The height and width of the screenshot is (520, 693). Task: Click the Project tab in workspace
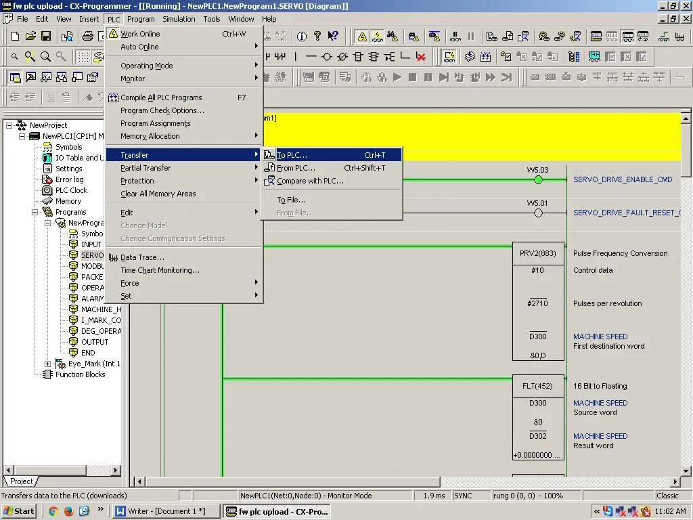(21, 481)
